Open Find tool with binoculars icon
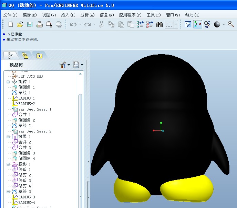 tap(159, 24)
